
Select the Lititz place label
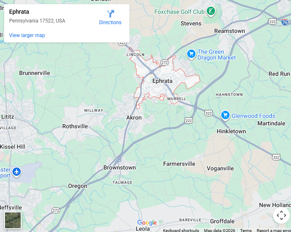coord(7,117)
